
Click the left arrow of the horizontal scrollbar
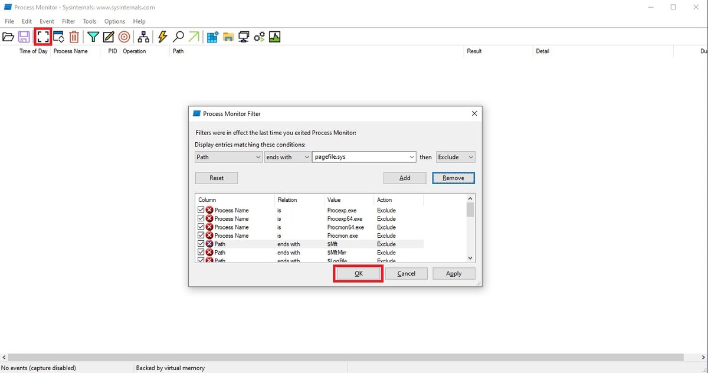click(x=4, y=358)
